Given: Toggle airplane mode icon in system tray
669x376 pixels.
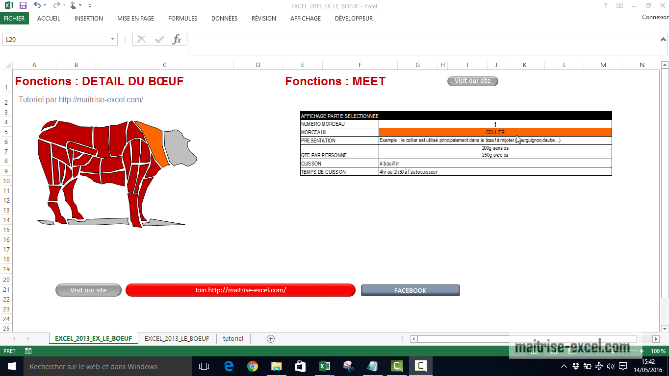Looking at the screenshot, I should 599,366.
